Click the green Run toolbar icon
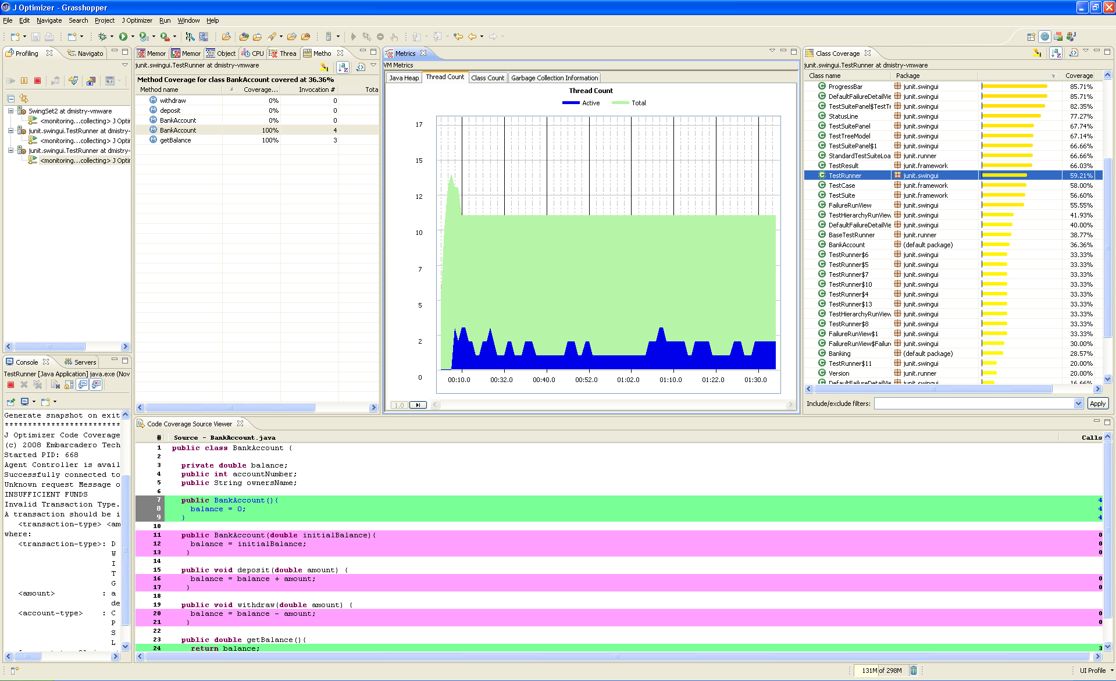The width and height of the screenshot is (1116, 681). click(x=123, y=37)
